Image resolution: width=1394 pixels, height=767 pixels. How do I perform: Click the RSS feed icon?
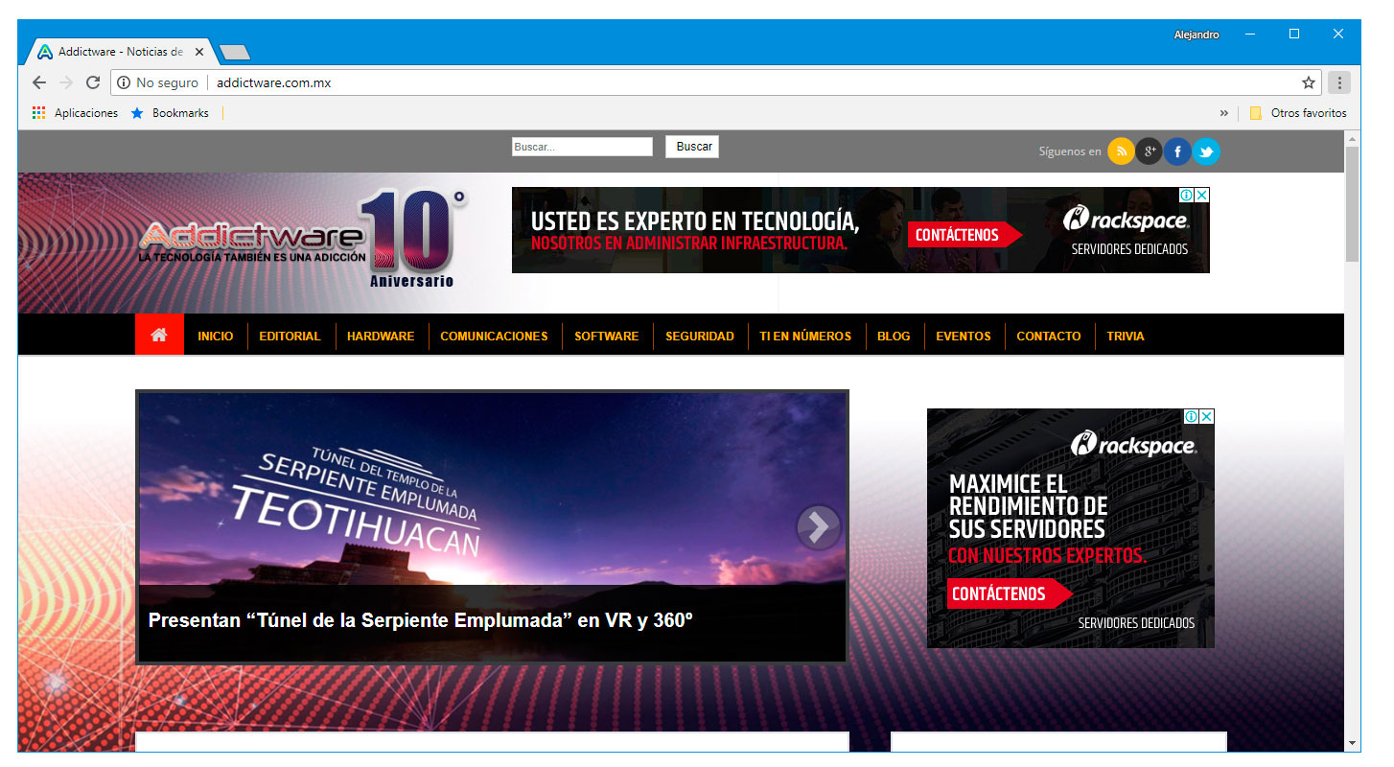(1121, 151)
